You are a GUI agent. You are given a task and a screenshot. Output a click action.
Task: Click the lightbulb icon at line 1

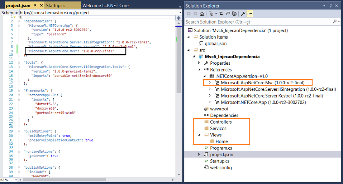coord(15,16)
